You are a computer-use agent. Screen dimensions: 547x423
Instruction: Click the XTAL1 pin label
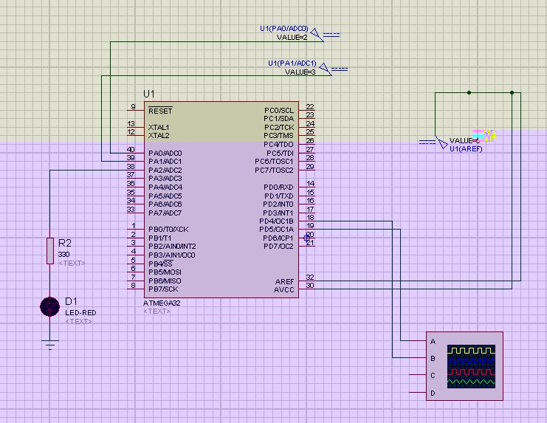click(159, 127)
